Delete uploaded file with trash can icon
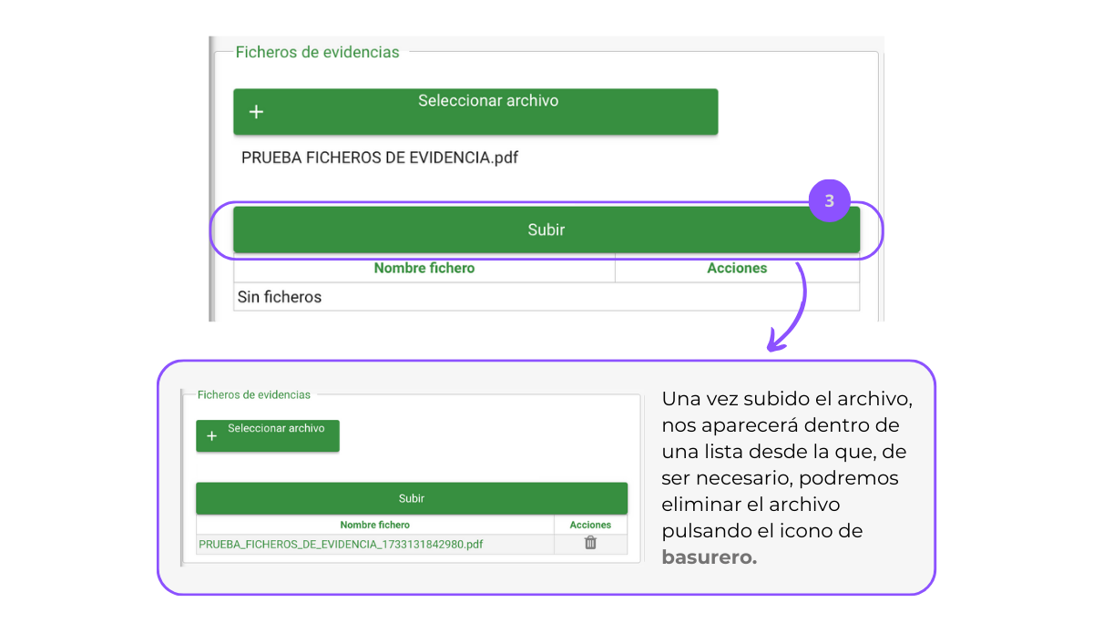 click(590, 543)
